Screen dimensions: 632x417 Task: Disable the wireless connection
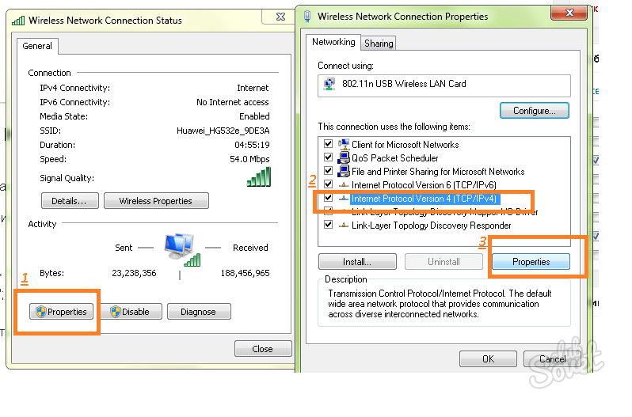(130, 312)
